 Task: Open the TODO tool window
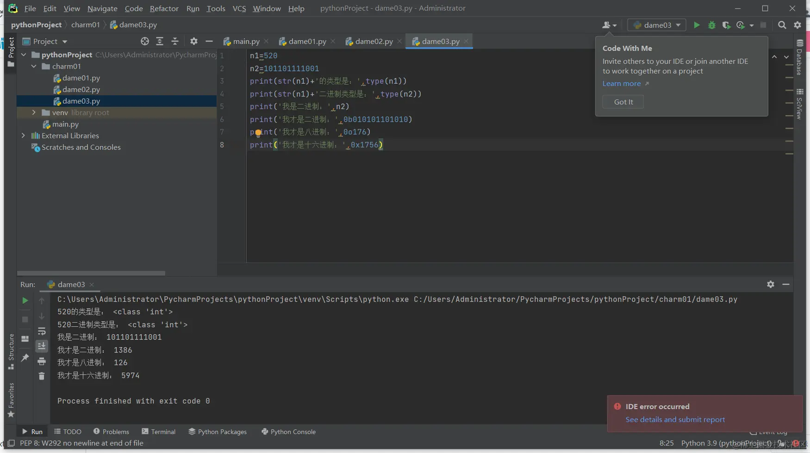tap(68, 432)
